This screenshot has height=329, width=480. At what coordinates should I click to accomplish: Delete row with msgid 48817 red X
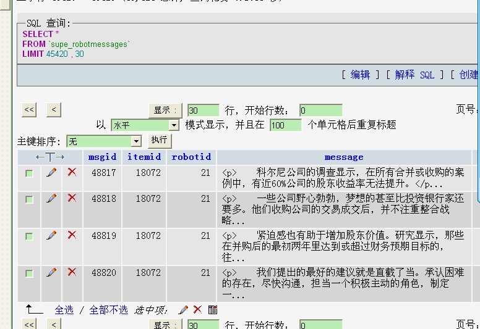72,172
